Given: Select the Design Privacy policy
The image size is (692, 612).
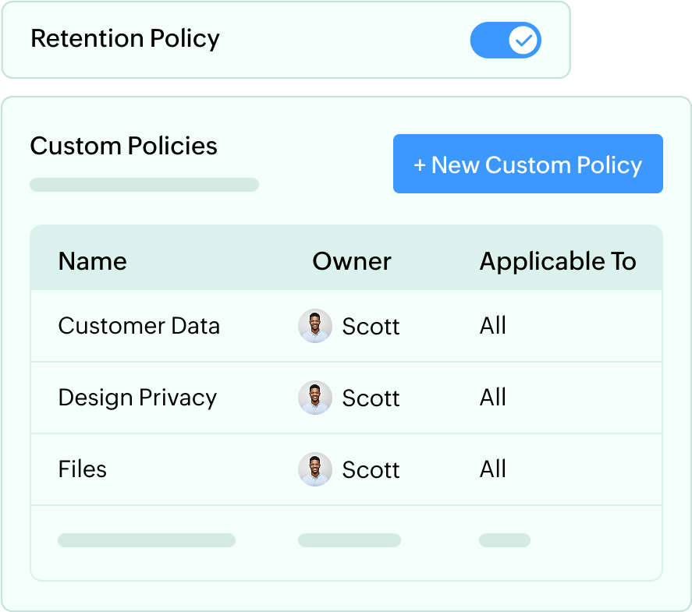Looking at the screenshot, I should coord(137,398).
